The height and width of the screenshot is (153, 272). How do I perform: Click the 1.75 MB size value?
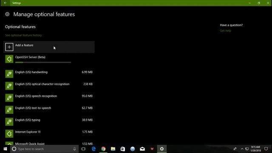88,132
